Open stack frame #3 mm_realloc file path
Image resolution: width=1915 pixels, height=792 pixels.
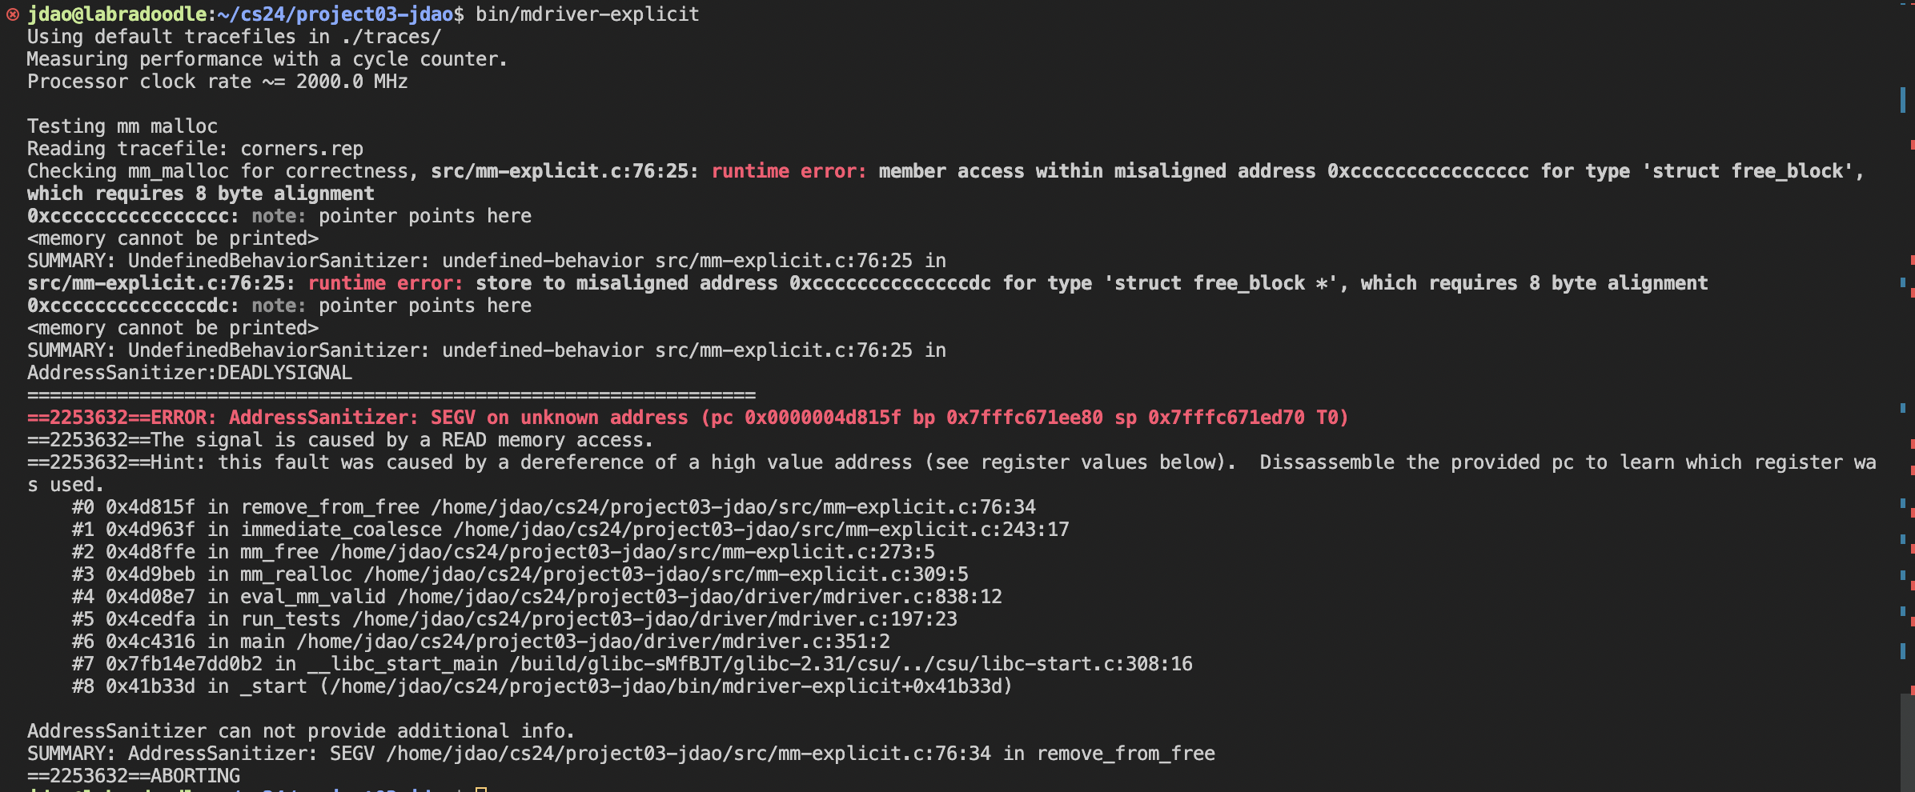[x=666, y=574]
